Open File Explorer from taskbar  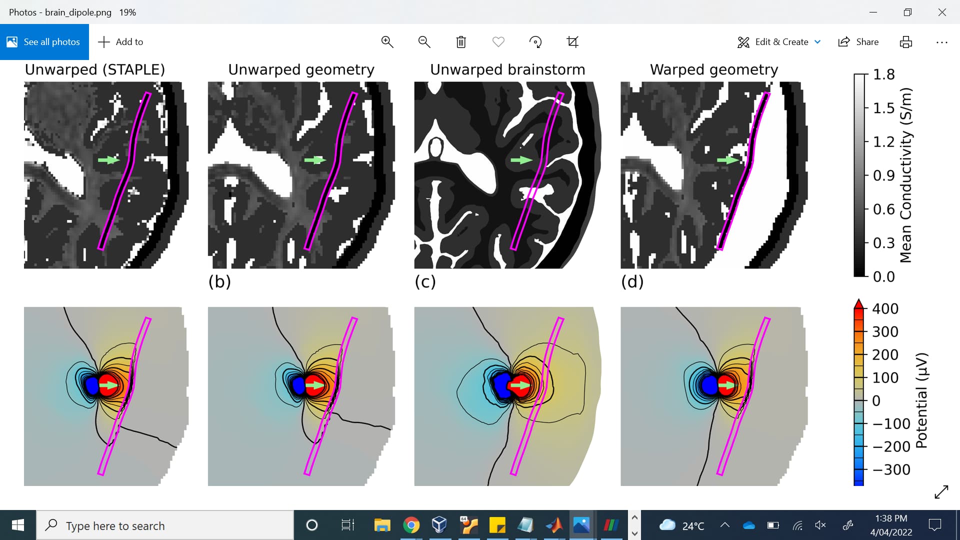point(382,525)
